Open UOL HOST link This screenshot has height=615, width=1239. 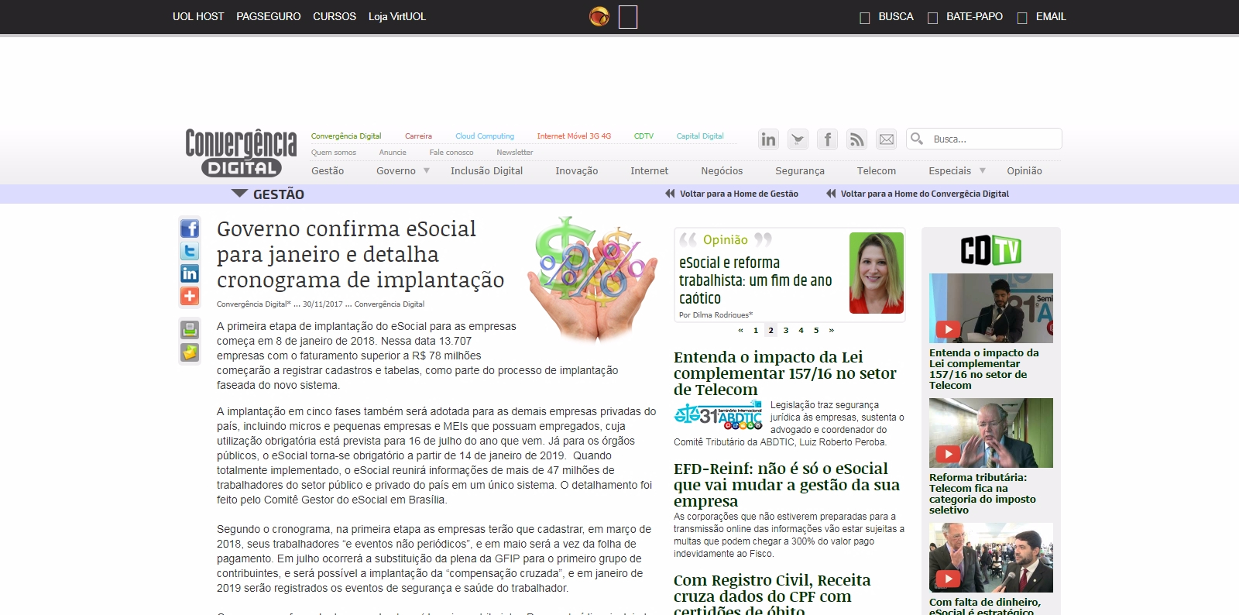click(198, 16)
